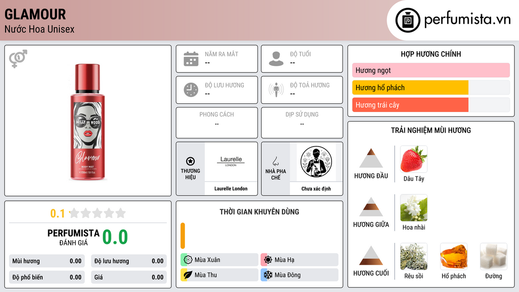Screen dimensions: 519x292
Task: Click the perfumista.vn bottle logo icon
Action: click(x=407, y=20)
